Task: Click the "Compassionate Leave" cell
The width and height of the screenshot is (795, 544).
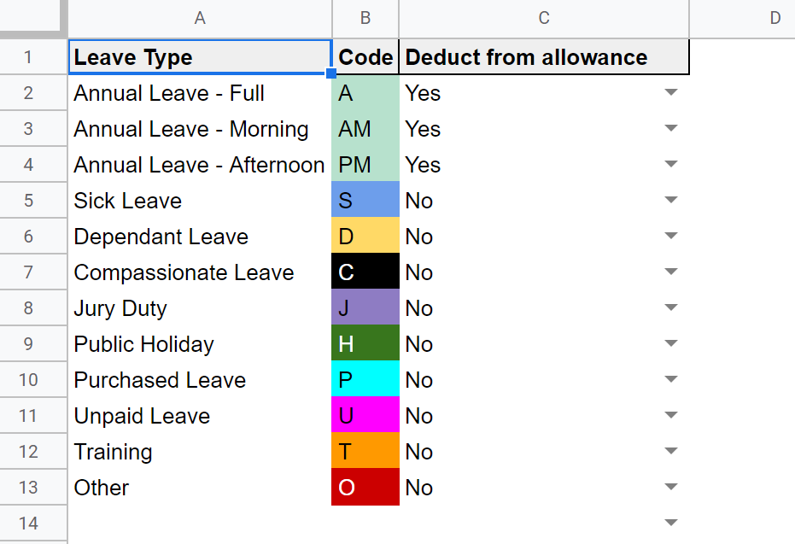Action: tap(184, 272)
